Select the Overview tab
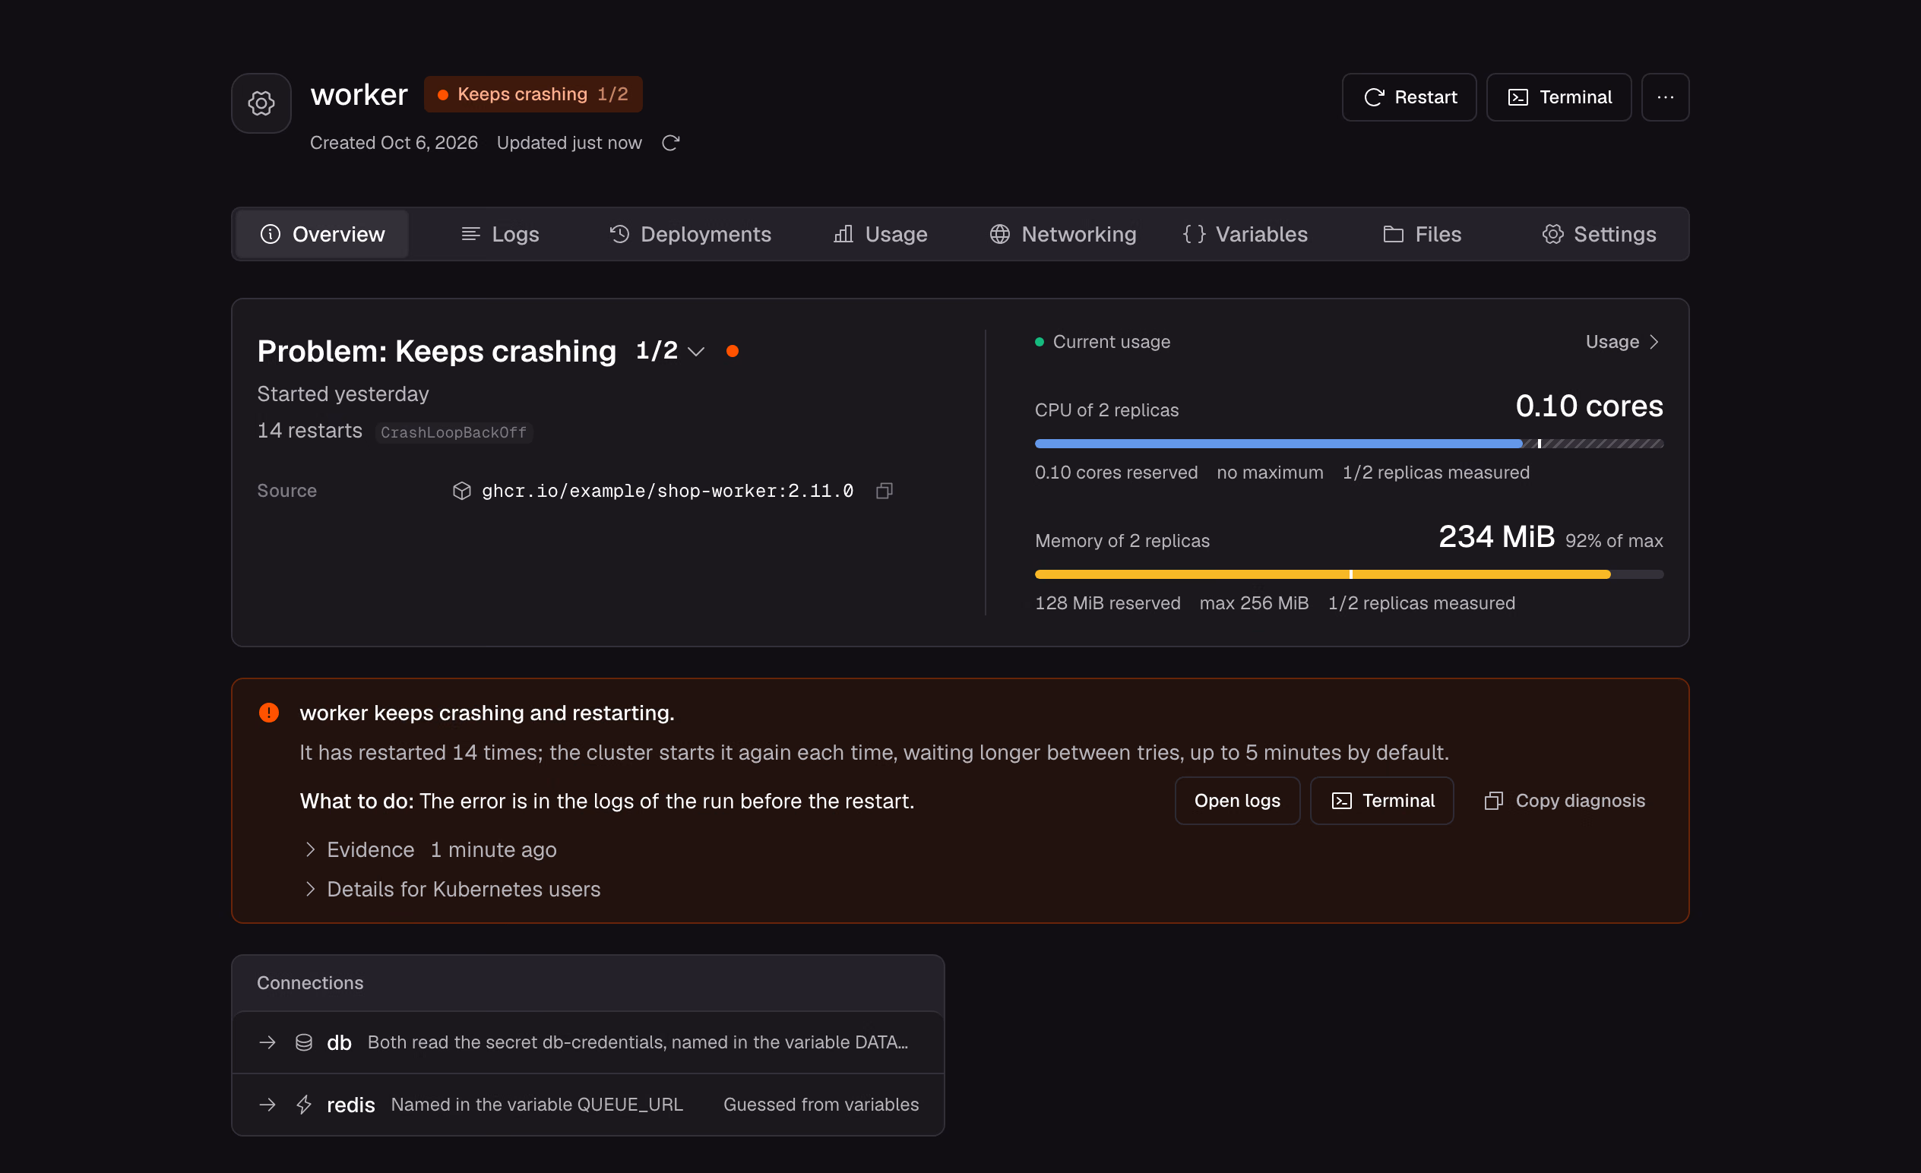The width and height of the screenshot is (1921, 1173). coord(322,235)
